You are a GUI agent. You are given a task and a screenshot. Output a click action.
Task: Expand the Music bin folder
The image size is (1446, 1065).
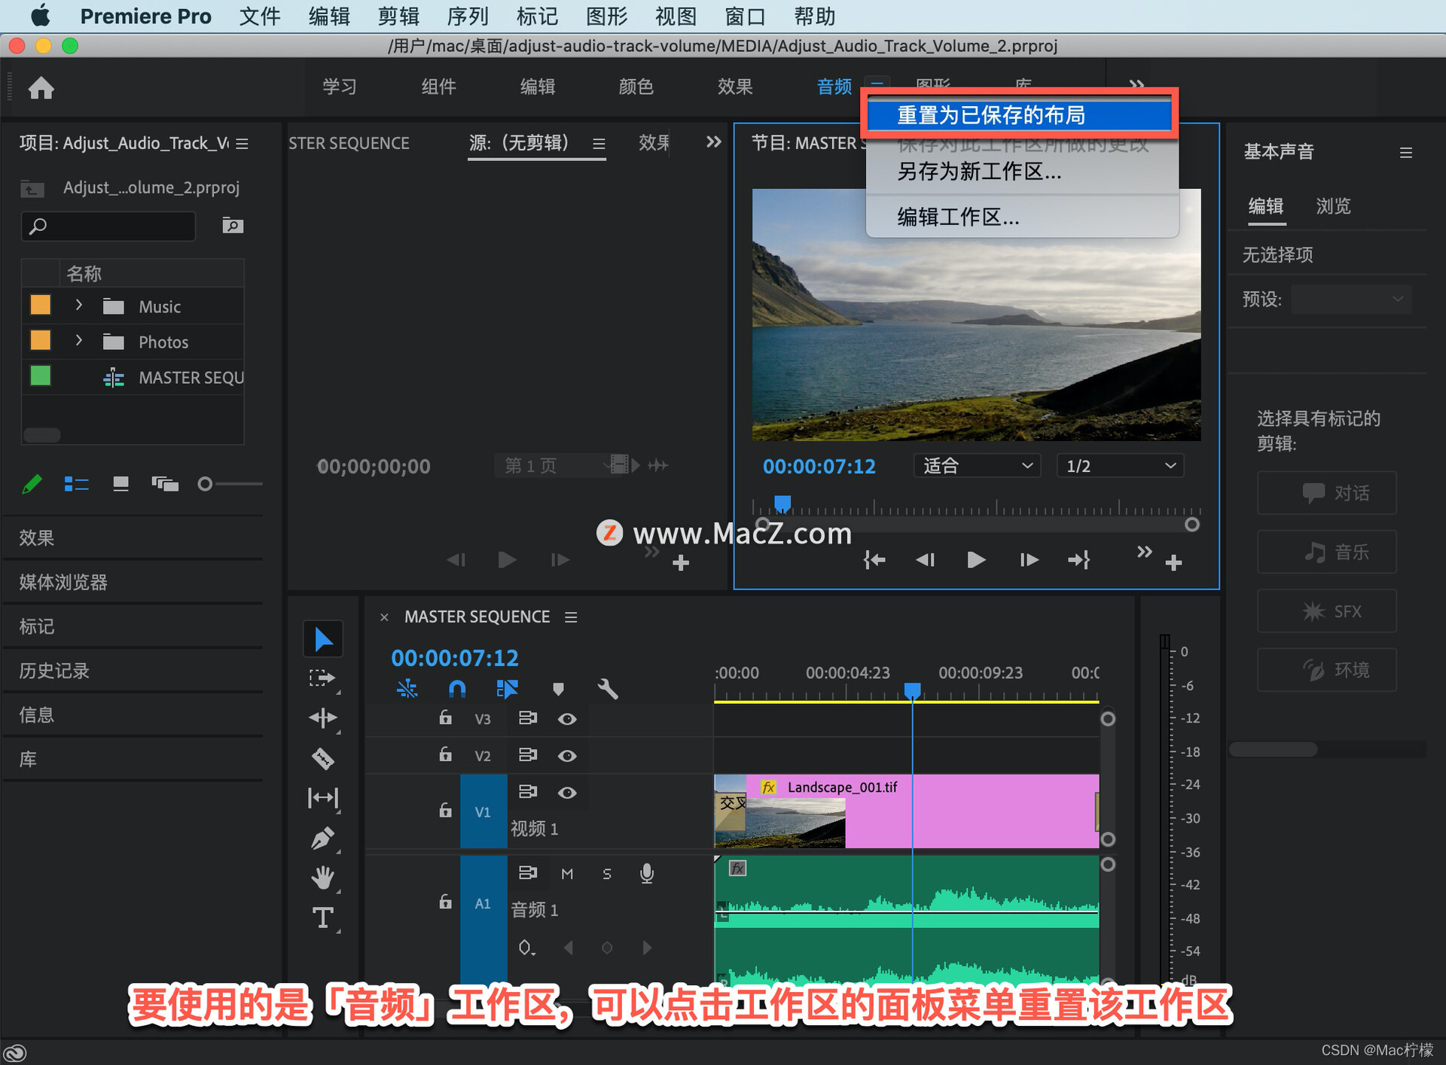pyautogui.click(x=78, y=306)
